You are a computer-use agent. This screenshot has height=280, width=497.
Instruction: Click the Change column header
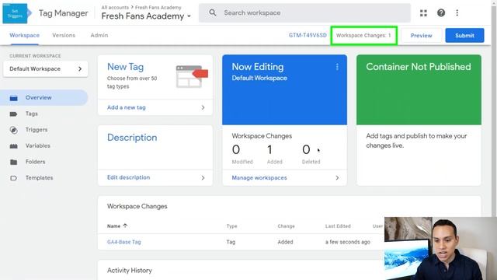(x=287, y=226)
